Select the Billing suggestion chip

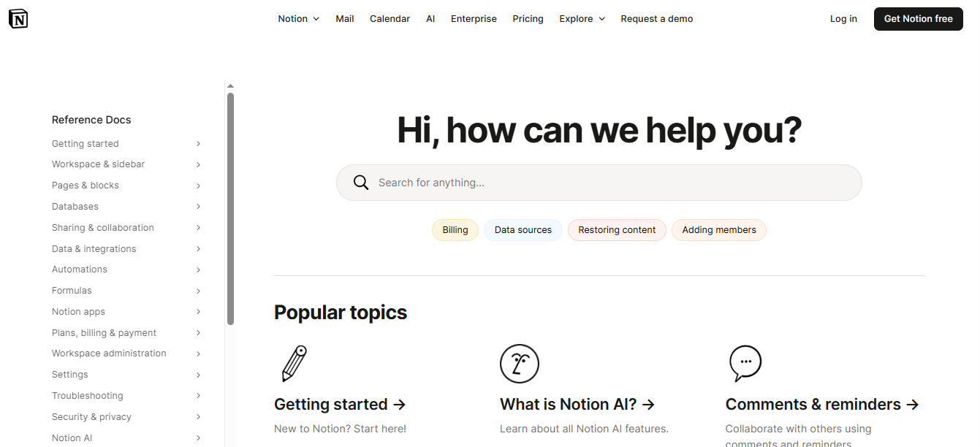point(455,230)
